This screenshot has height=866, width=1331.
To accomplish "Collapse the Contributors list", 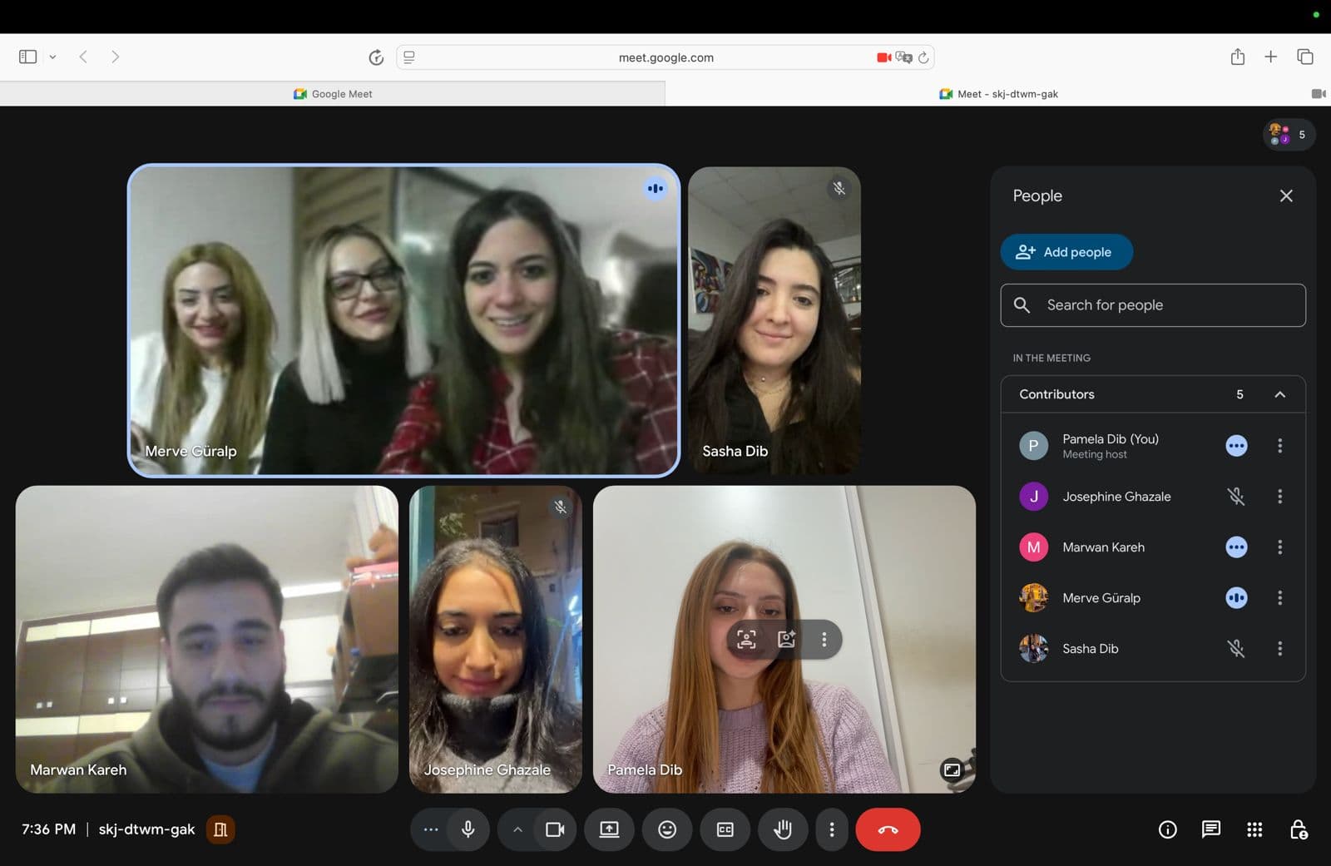I will point(1279,394).
